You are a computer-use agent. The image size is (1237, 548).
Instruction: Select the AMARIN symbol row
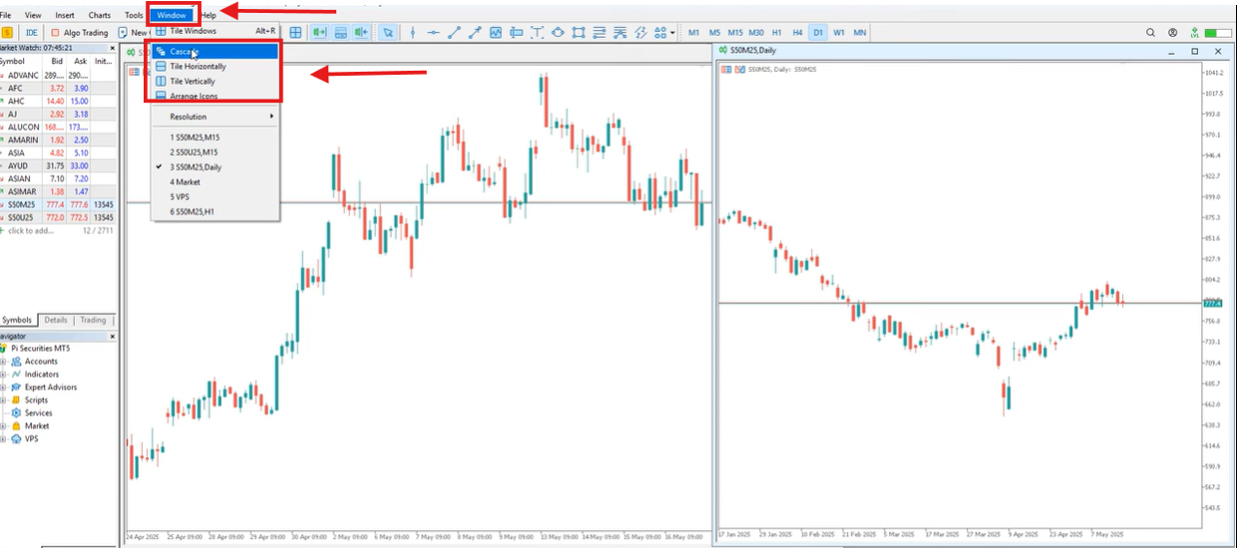(x=58, y=139)
